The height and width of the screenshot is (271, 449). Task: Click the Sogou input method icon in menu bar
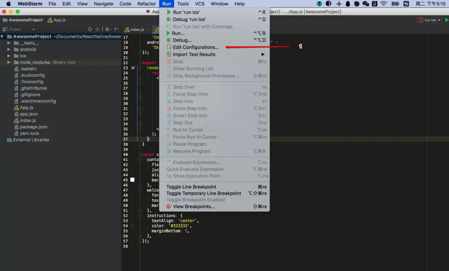[x=406, y=4]
